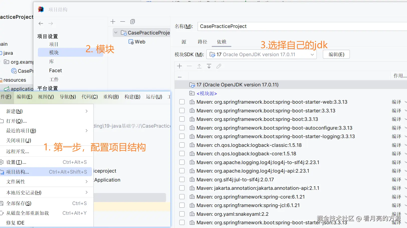Click the library icon for snakeyaml
Screen dimensions: 407x228
click(x=192, y=214)
